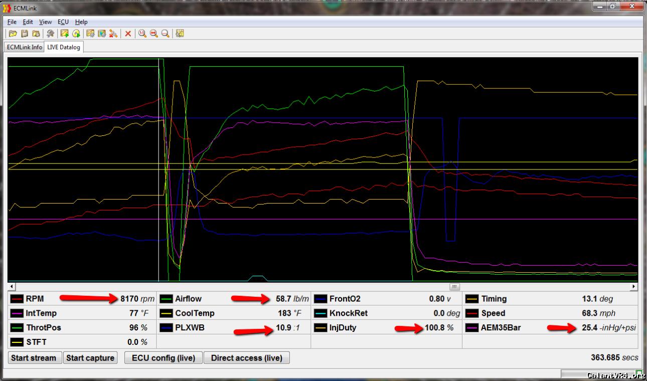Screen dimensions: 647x381
Task: Click the graph icon with green play arrow
Action: click(64, 34)
